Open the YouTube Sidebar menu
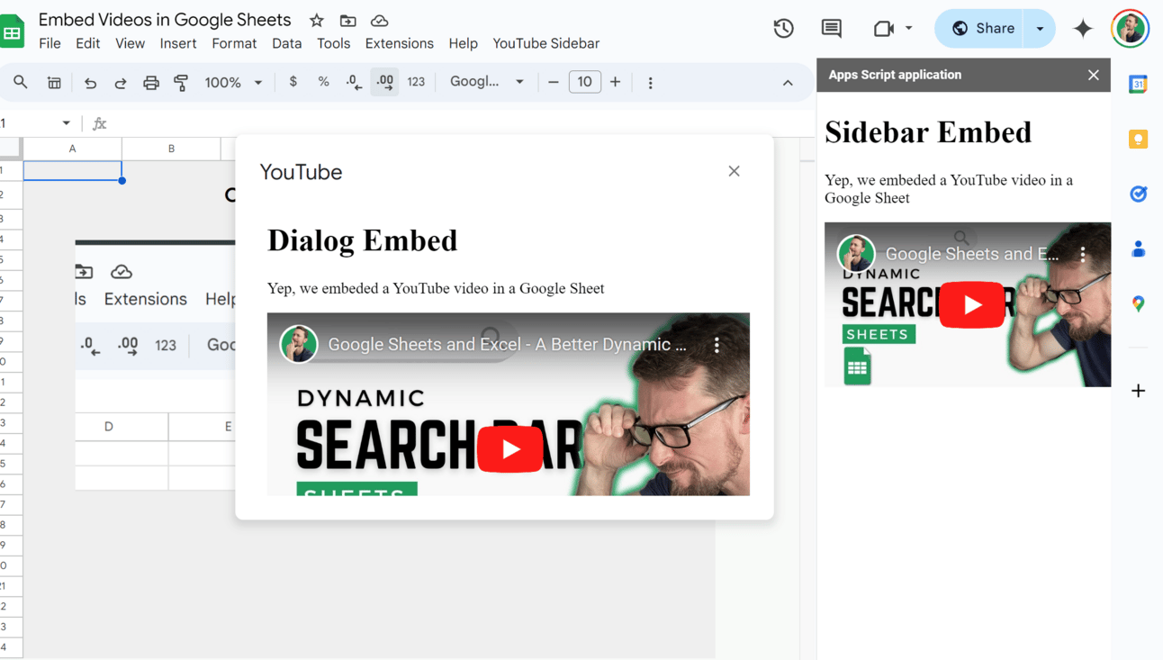This screenshot has width=1163, height=660. [545, 43]
